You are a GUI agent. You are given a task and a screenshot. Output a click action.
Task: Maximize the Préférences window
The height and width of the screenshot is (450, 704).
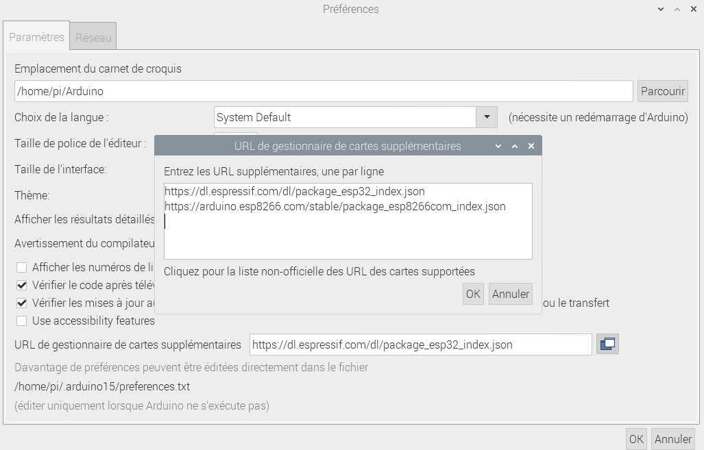(677, 10)
